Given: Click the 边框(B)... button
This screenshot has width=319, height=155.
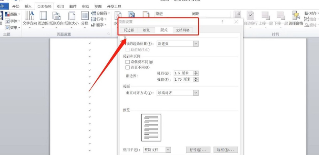Looking at the screenshot, I should 226,150.
